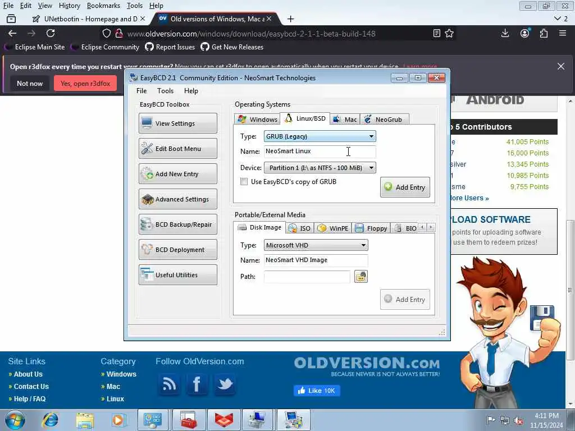This screenshot has width=575, height=431.
Task: Open EasyBCD File menu
Action: [142, 90]
